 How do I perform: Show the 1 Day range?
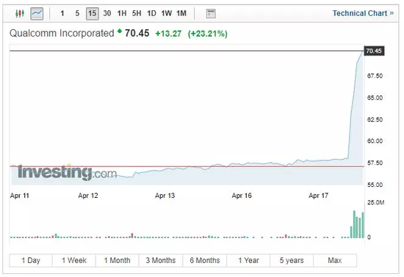(31, 261)
